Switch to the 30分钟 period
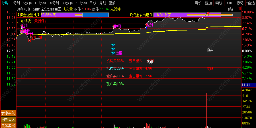 67,3
